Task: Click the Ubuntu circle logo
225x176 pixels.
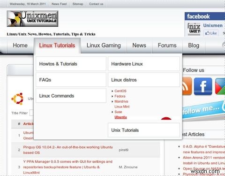Action: (x=17, y=99)
